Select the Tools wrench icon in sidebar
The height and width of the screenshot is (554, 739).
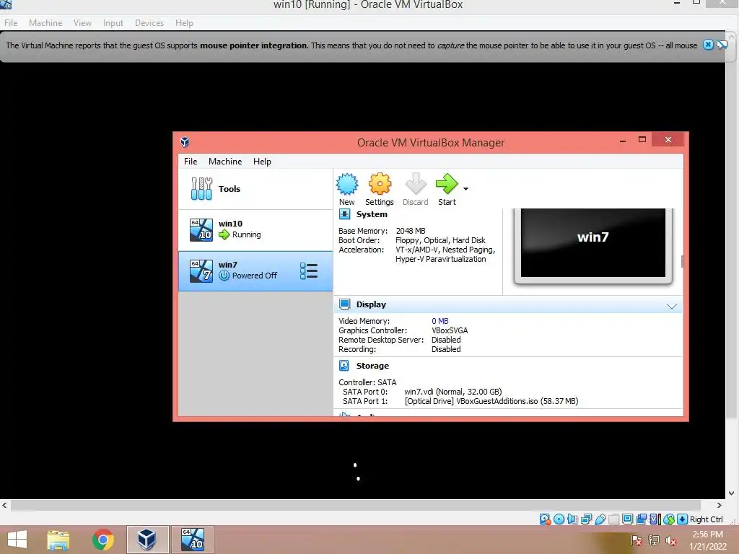pyautogui.click(x=201, y=189)
